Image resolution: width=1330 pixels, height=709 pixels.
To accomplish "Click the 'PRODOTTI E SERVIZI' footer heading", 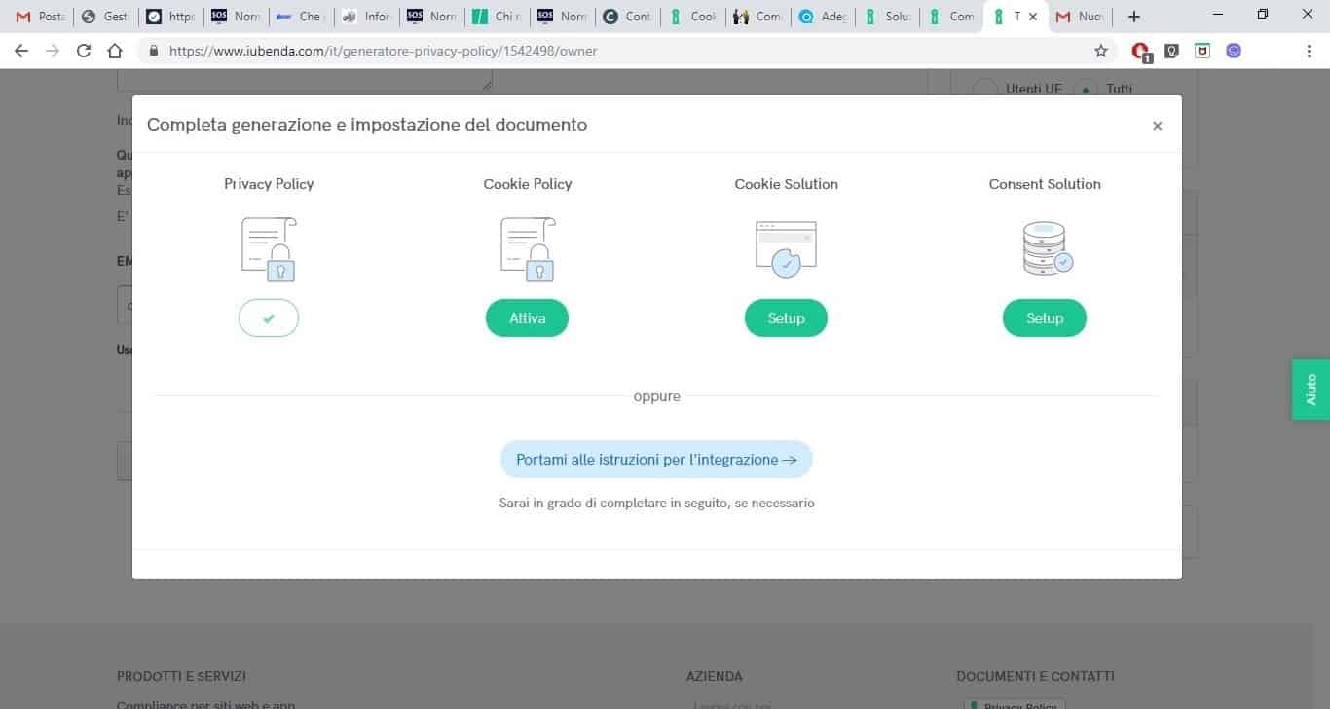I will coord(181,676).
